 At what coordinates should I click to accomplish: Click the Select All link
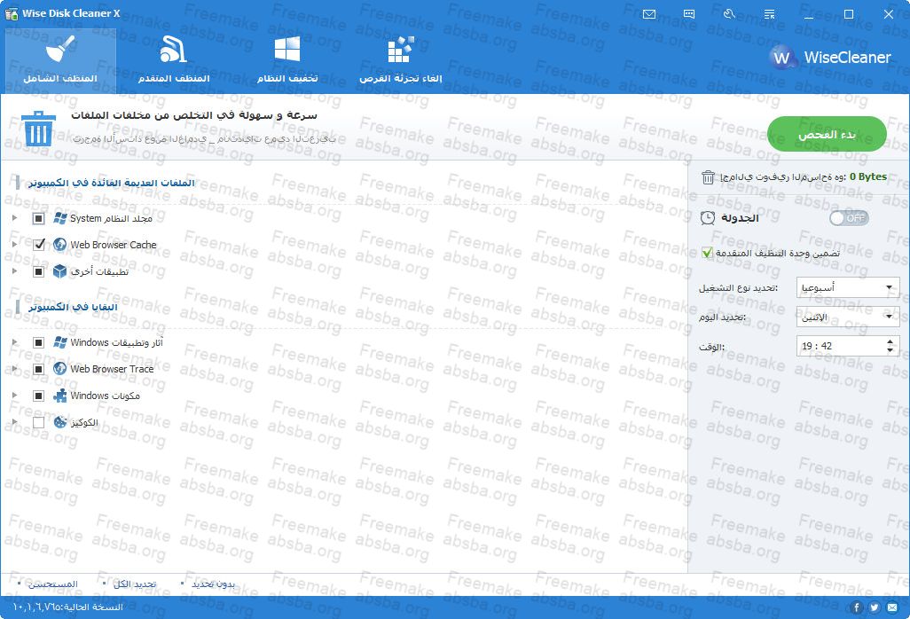pos(135,584)
